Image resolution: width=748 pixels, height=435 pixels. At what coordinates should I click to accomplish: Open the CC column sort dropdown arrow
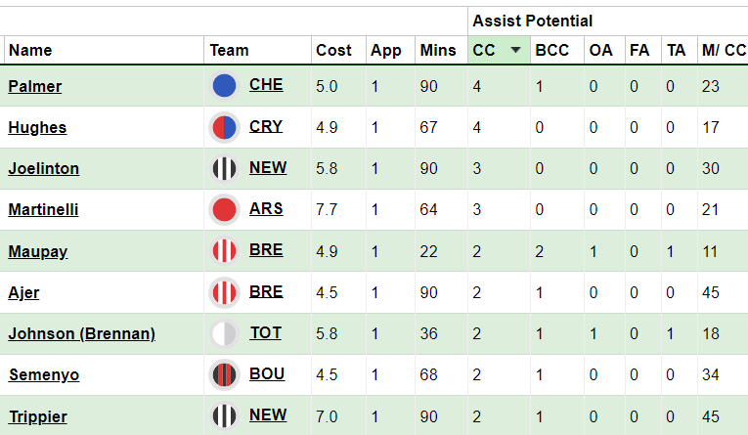(x=515, y=50)
